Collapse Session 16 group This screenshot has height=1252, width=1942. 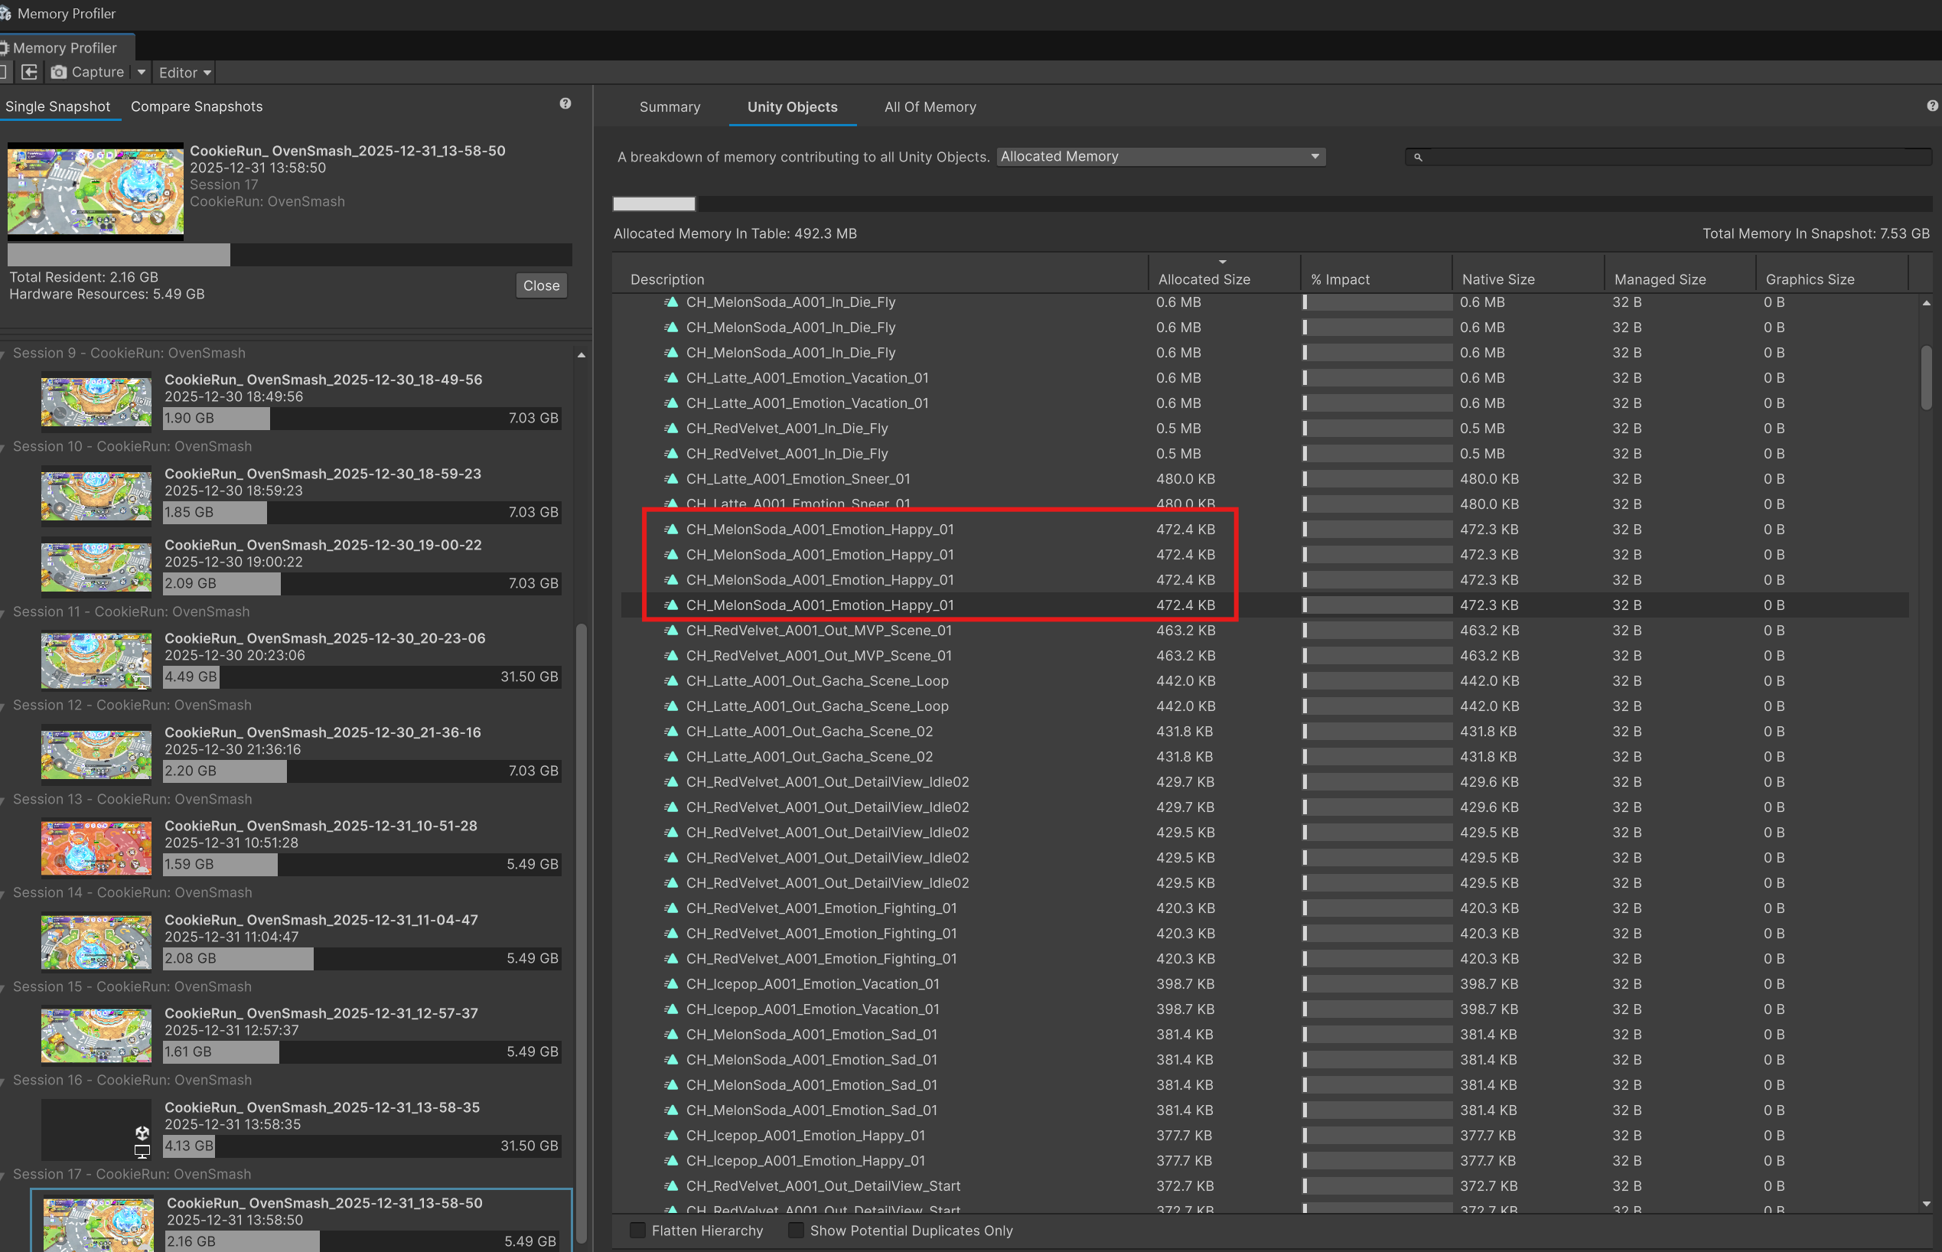click(x=4, y=1081)
